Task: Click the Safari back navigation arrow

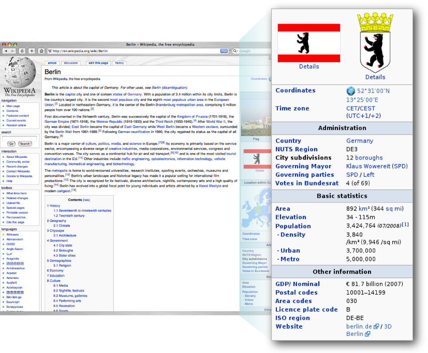Action: (x=7, y=50)
